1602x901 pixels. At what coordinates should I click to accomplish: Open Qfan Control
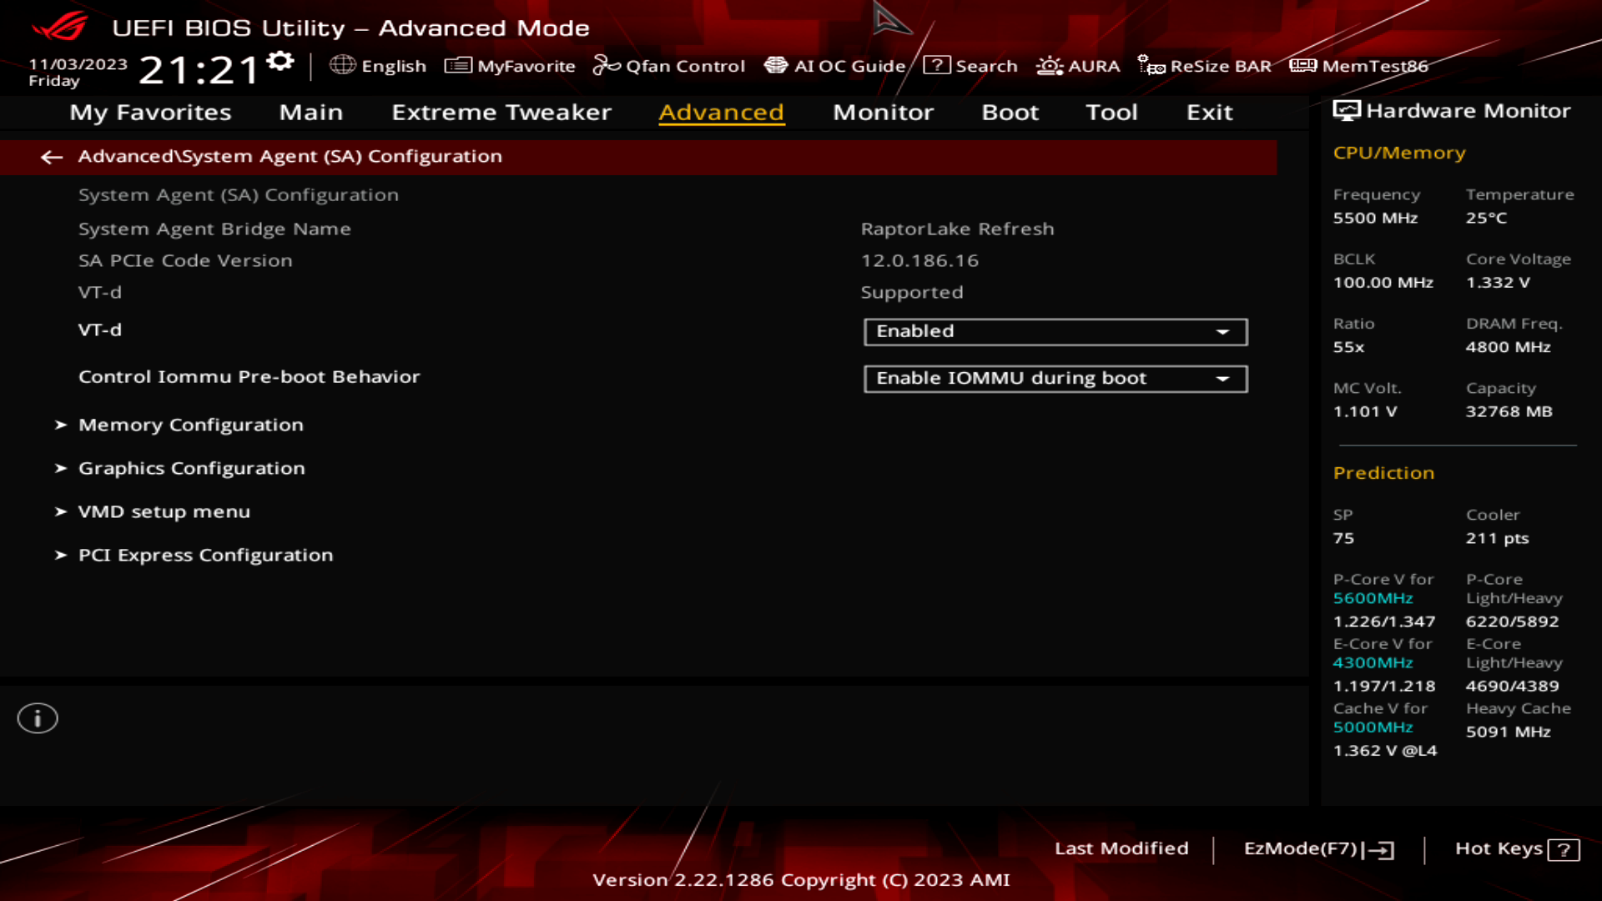tap(669, 66)
